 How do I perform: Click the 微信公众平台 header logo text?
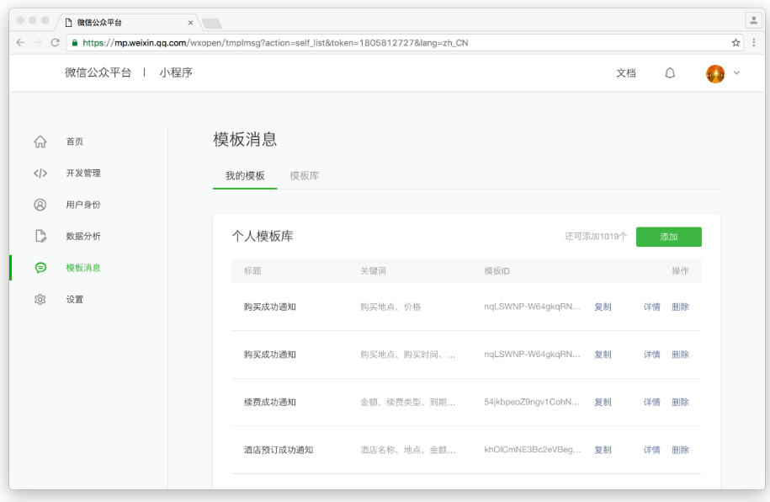(98, 72)
